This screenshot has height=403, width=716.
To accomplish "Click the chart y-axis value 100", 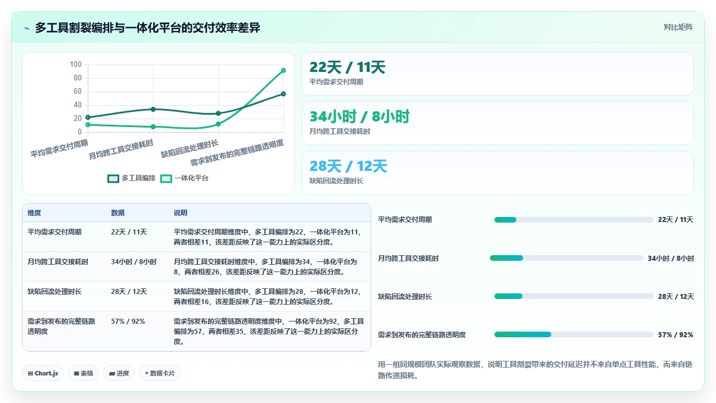I will pos(76,65).
